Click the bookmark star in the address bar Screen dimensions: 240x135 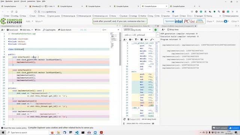pos(173,12)
